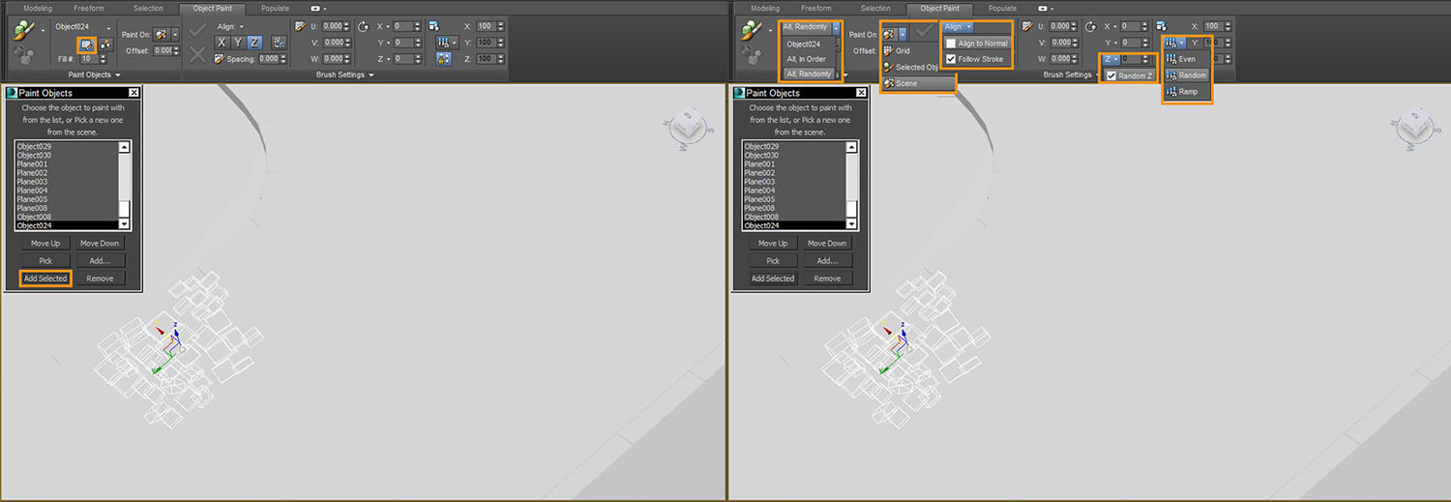Select Scene in Paint On list

click(x=906, y=83)
